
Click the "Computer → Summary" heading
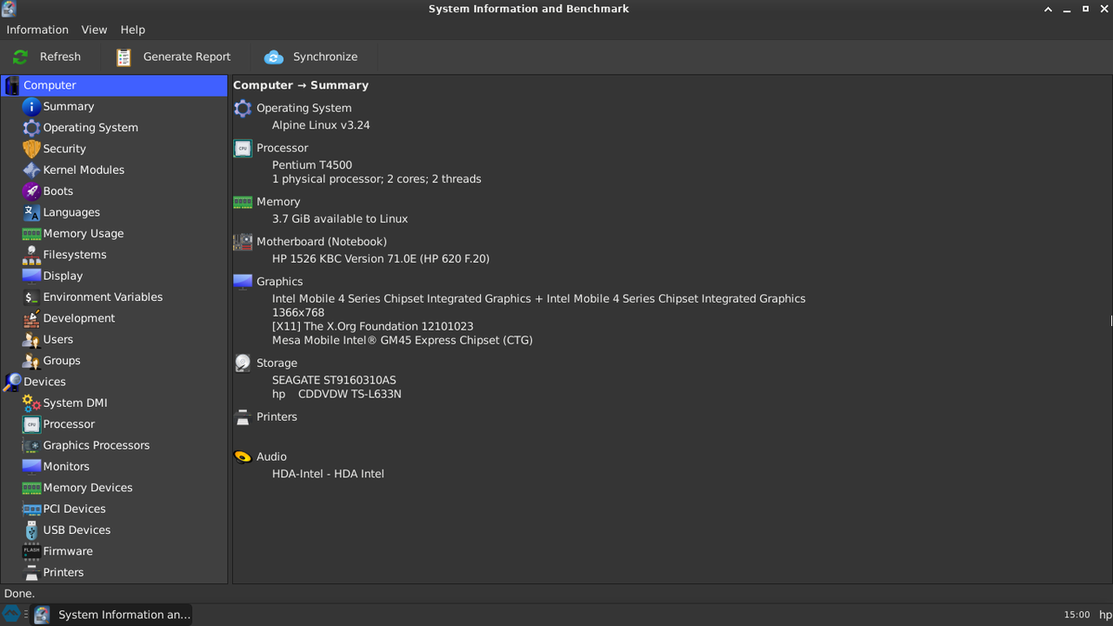[x=301, y=85]
